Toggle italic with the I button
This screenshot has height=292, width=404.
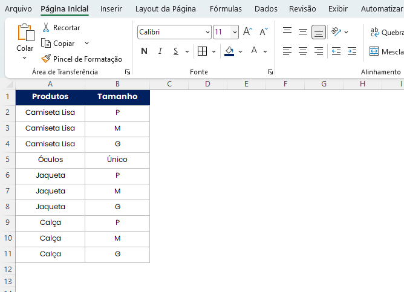(x=160, y=51)
